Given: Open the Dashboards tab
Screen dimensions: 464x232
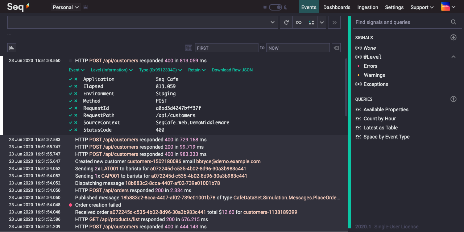Looking at the screenshot, I should coord(337,7).
